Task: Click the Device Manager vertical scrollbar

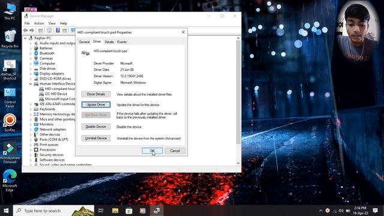Action: click(238, 92)
